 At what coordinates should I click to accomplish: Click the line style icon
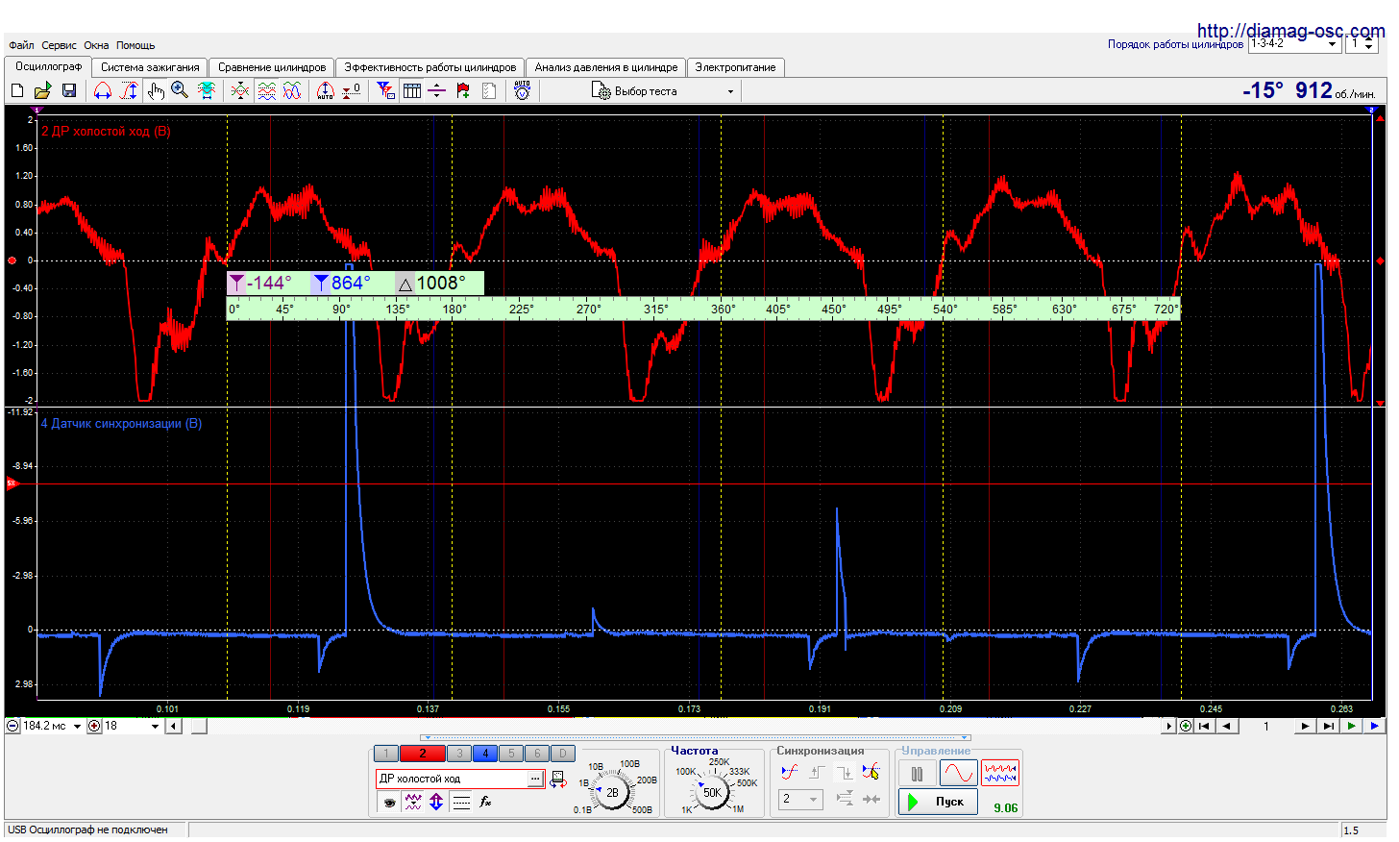coord(461,802)
